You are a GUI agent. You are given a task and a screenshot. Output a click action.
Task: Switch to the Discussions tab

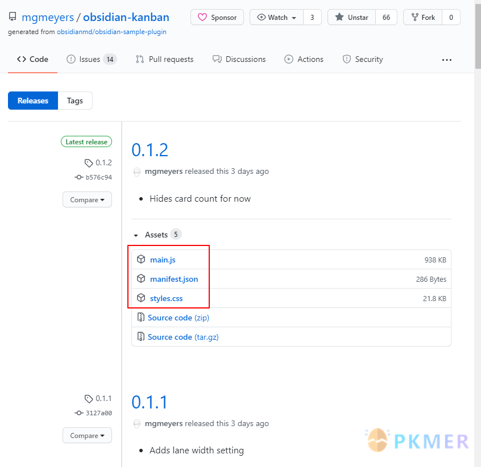[239, 59]
